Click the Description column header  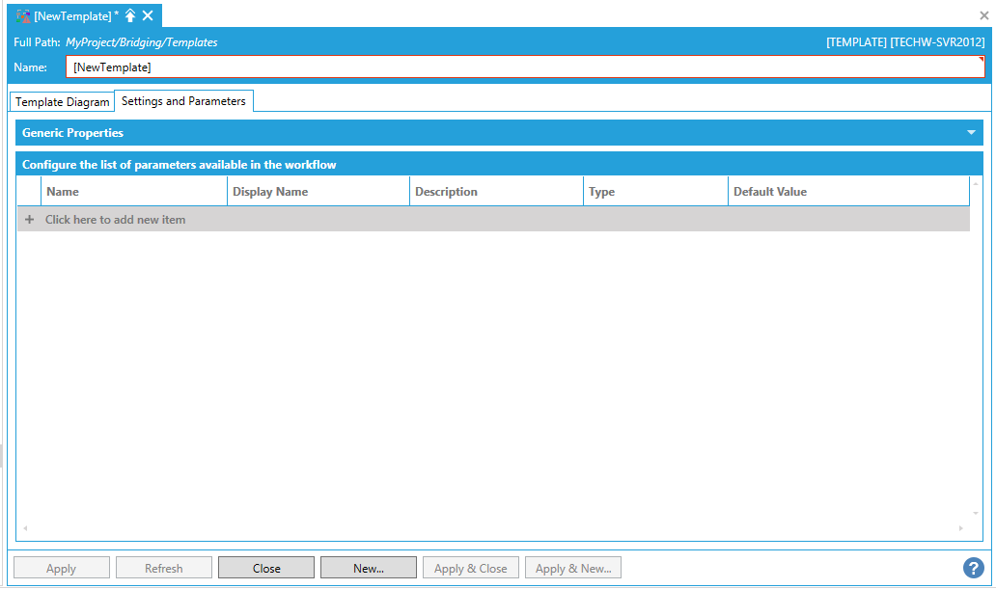click(x=496, y=192)
